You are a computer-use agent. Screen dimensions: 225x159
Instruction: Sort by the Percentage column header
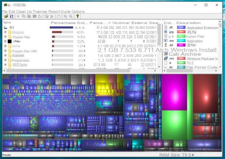pyautogui.click(x=63, y=23)
